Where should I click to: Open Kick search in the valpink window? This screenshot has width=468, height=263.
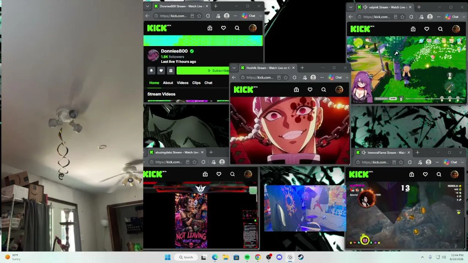(440, 29)
